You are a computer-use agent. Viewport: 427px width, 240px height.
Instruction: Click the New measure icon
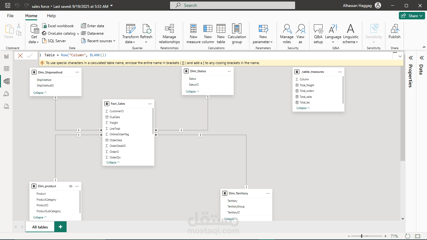pos(193,29)
